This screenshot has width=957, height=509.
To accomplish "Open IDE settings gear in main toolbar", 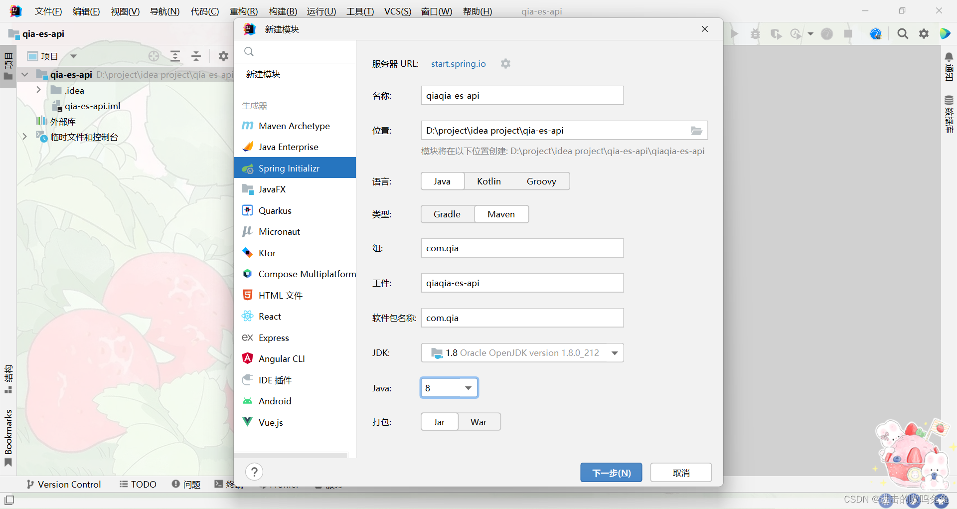I will point(924,33).
